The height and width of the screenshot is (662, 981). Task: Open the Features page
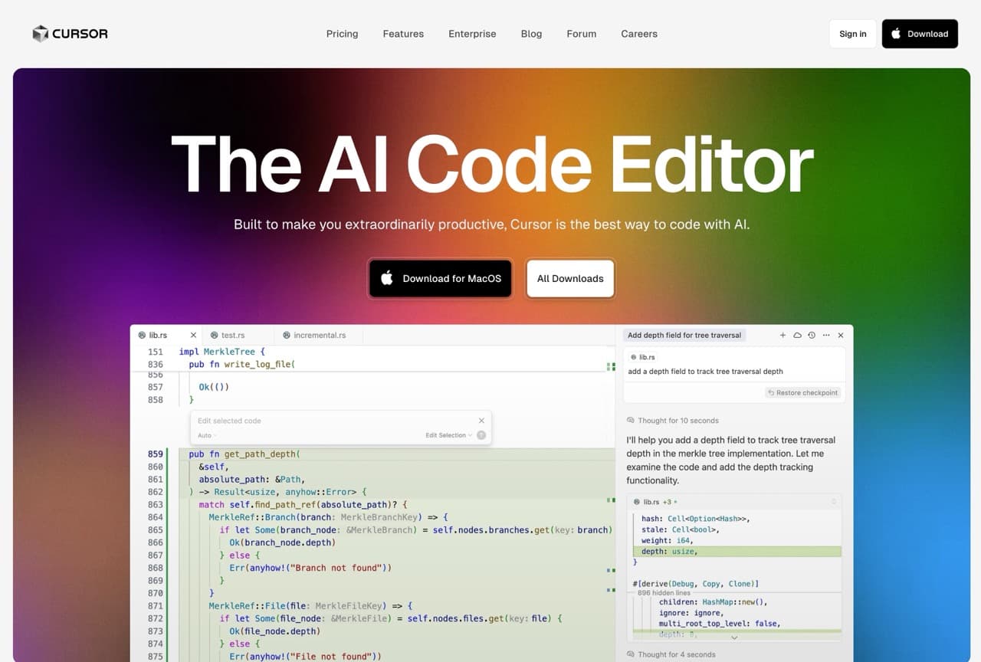coord(403,34)
